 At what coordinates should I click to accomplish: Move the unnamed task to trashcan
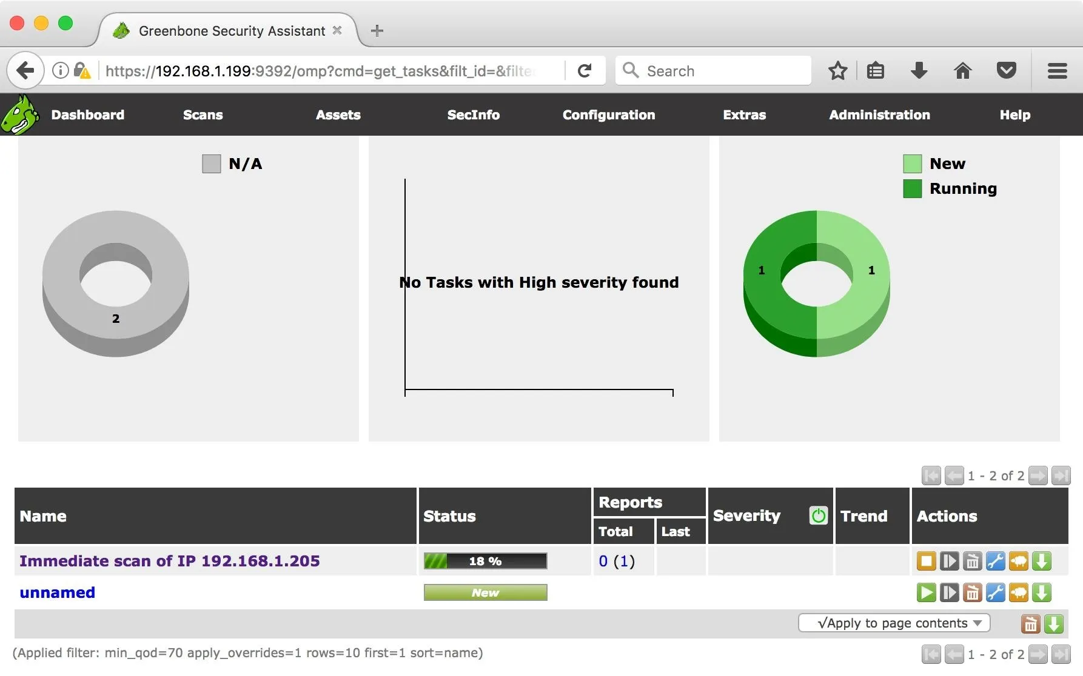972,592
